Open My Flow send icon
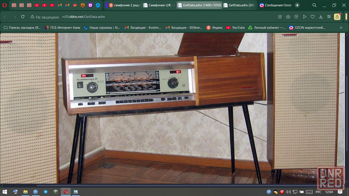The image size is (349, 196). coord(304,17)
